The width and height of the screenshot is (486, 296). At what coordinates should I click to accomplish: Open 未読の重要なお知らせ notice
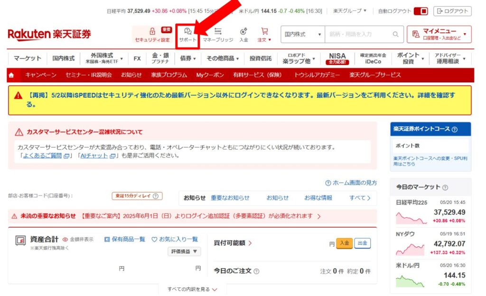tap(193, 216)
